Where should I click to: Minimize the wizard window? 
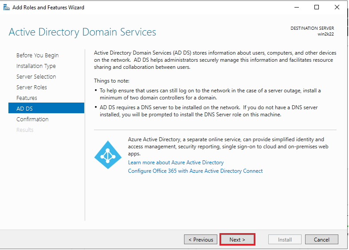tap(297, 8)
